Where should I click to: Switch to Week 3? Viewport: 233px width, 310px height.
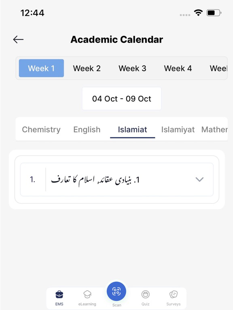click(132, 68)
